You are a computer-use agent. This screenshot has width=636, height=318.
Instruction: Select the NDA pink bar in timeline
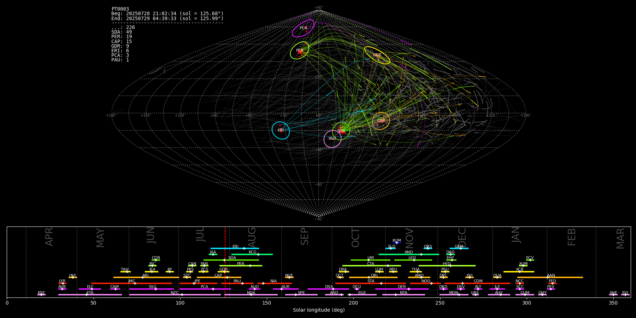click(x=251, y=295)
